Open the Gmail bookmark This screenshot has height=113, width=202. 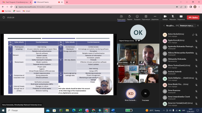pos(26,11)
